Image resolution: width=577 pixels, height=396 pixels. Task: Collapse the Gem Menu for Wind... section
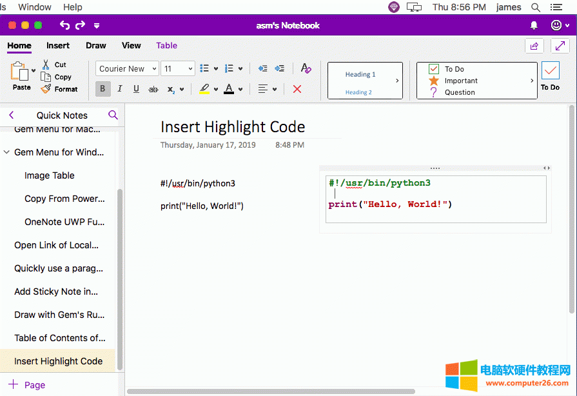(6, 152)
